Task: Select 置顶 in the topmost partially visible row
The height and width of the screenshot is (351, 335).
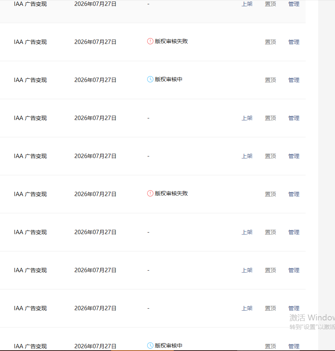Action: pyautogui.click(x=270, y=4)
